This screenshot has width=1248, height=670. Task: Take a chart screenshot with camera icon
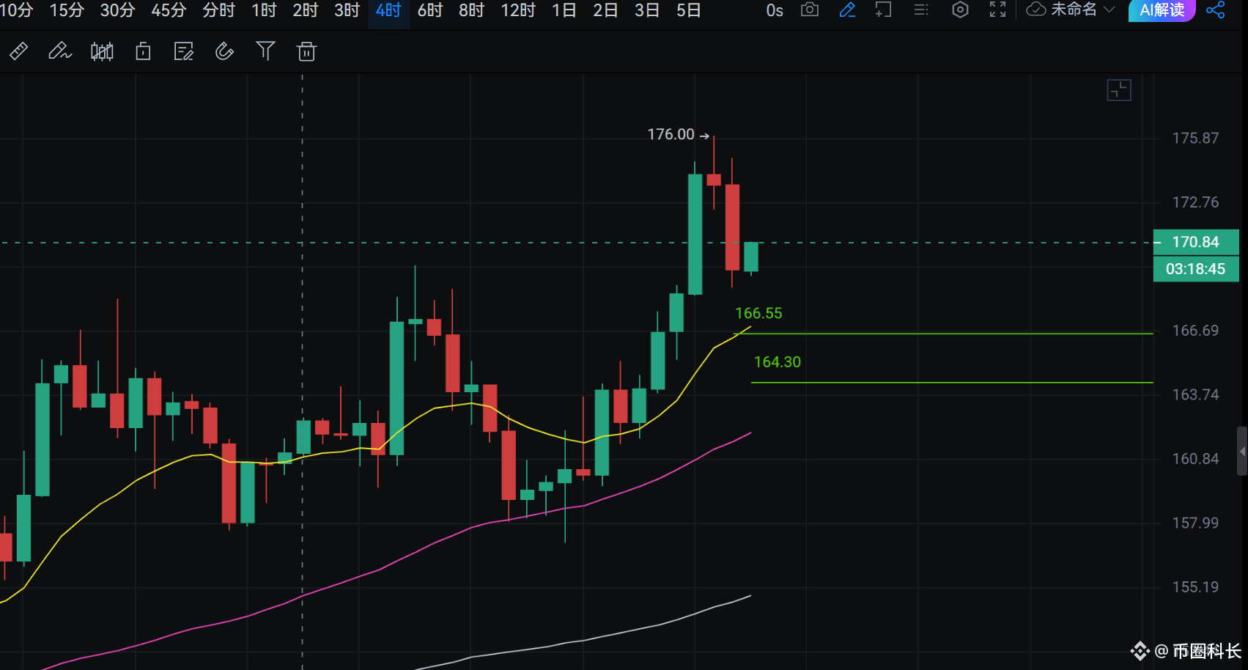pos(810,10)
